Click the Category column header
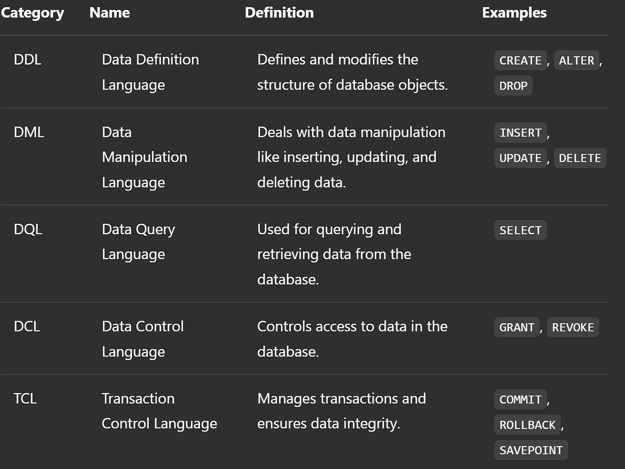This screenshot has width=625, height=469. pyautogui.click(x=32, y=12)
